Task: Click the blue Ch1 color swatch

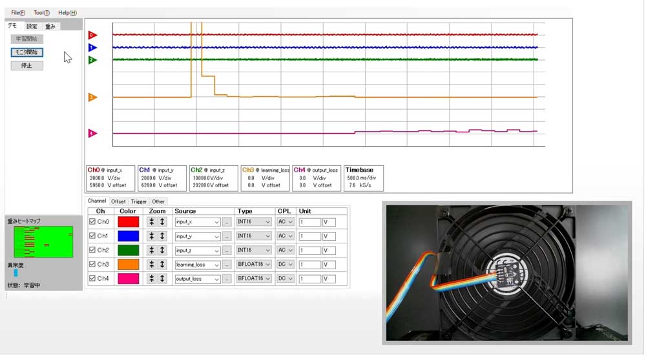Action: (129, 236)
